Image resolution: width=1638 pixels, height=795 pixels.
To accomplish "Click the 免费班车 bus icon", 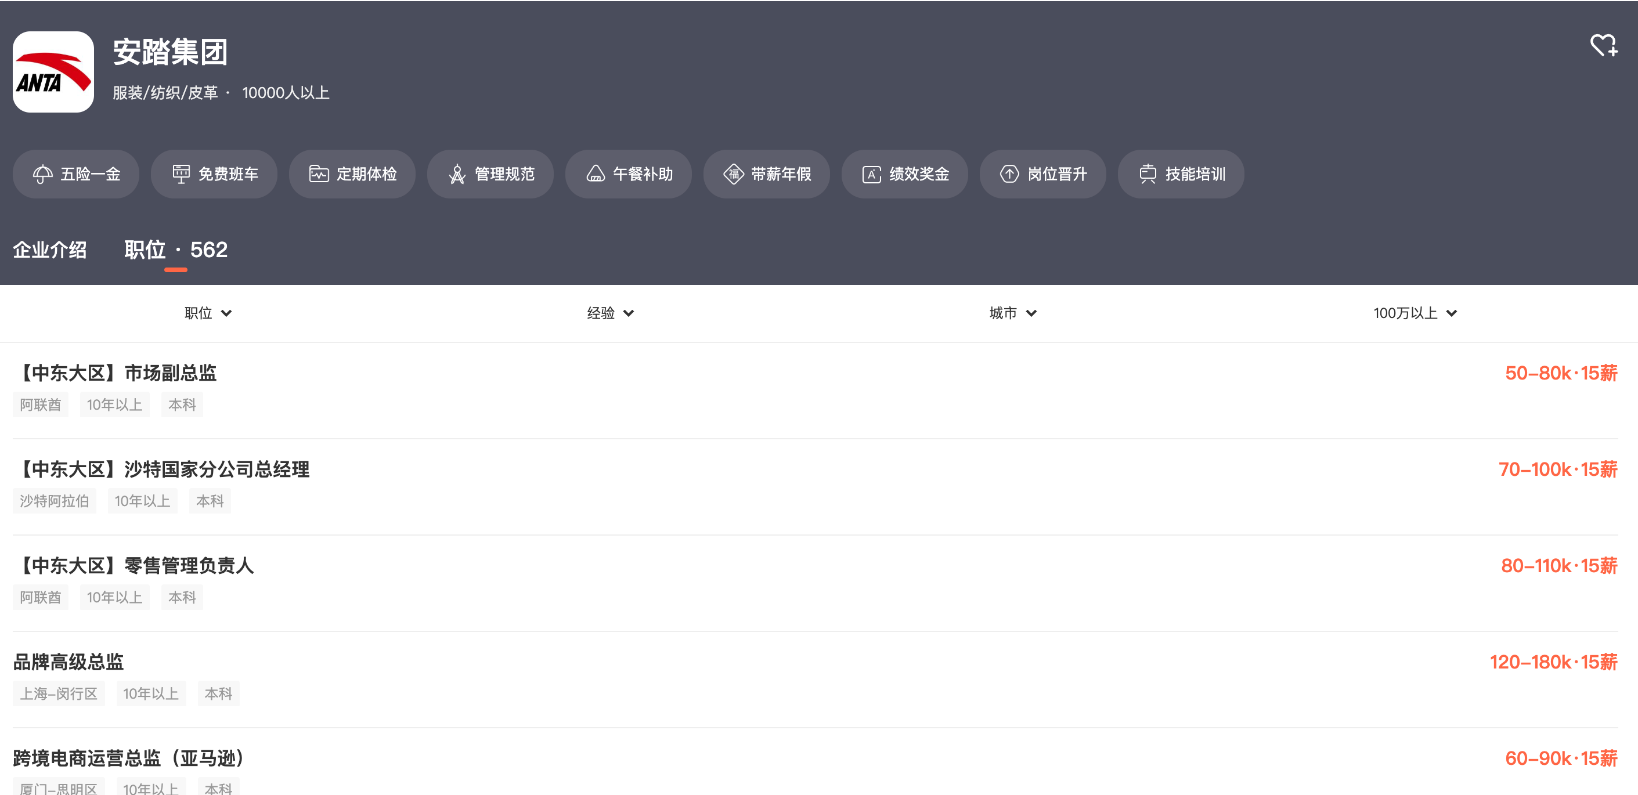I will 181,174.
